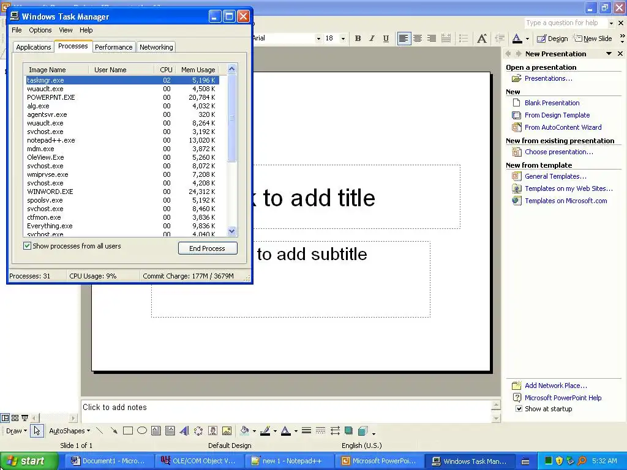
Task: Open Dash Style options
Action: coord(320,431)
